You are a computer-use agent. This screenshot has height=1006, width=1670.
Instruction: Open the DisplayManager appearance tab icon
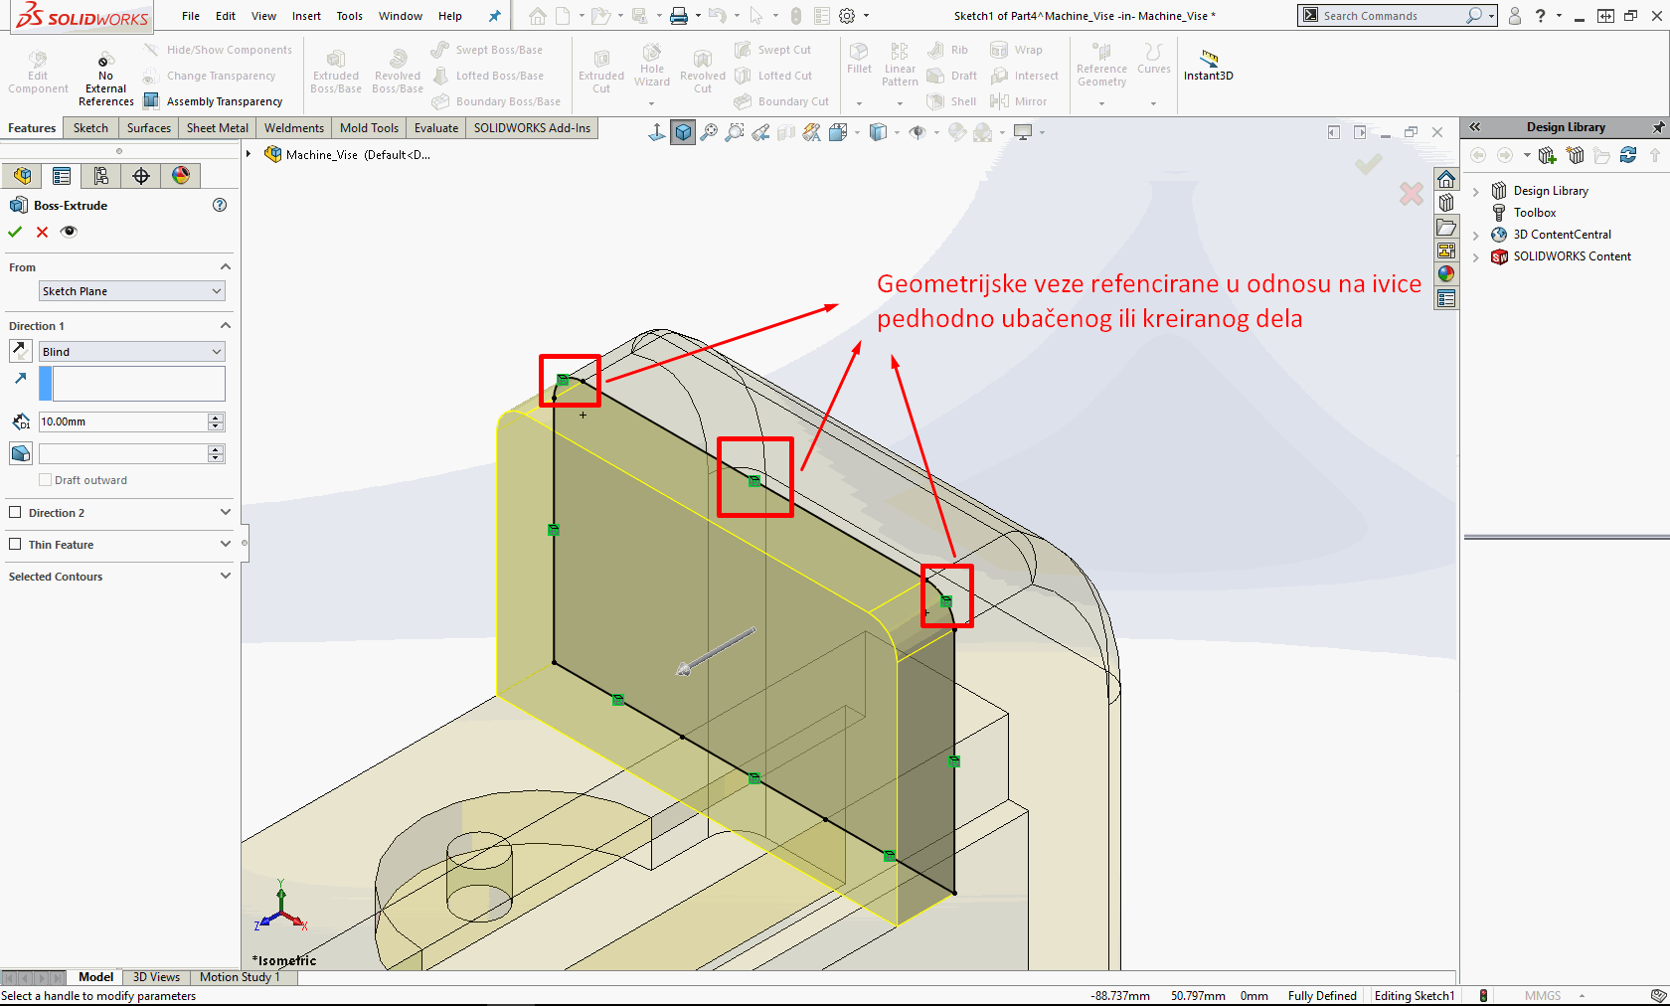pos(181,176)
